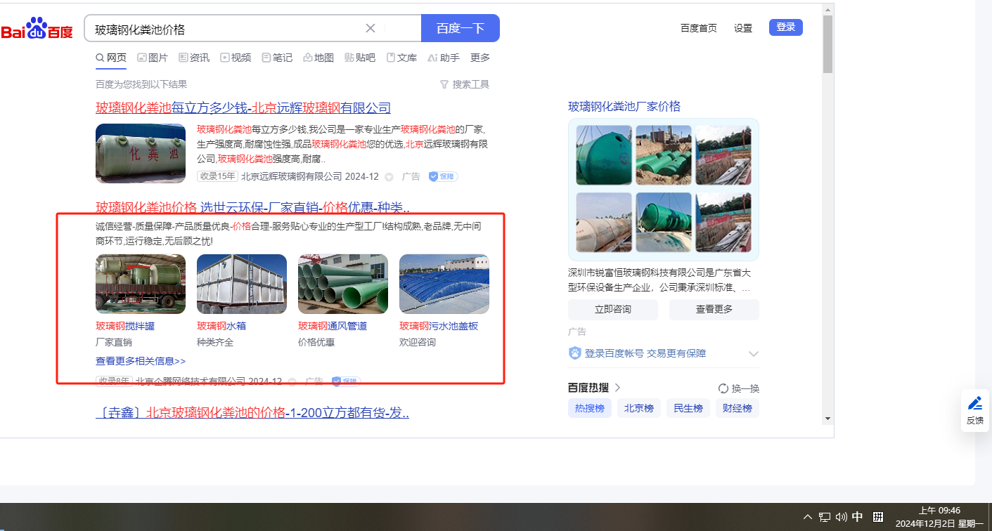
Task: Switch to the 文库 tab
Action: click(401, 58)
